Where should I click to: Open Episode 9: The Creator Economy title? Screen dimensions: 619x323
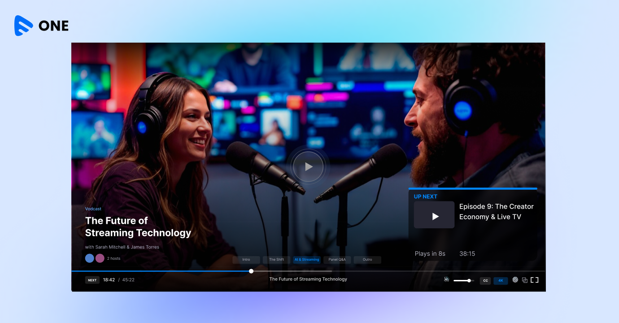(x=496, y=212)
